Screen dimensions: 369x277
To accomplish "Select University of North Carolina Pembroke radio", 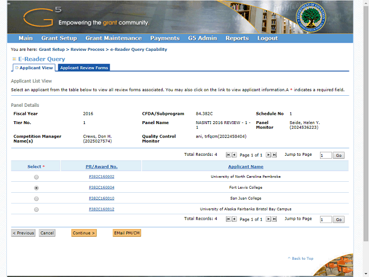I will pyautogui.click(x=36, y=177).
